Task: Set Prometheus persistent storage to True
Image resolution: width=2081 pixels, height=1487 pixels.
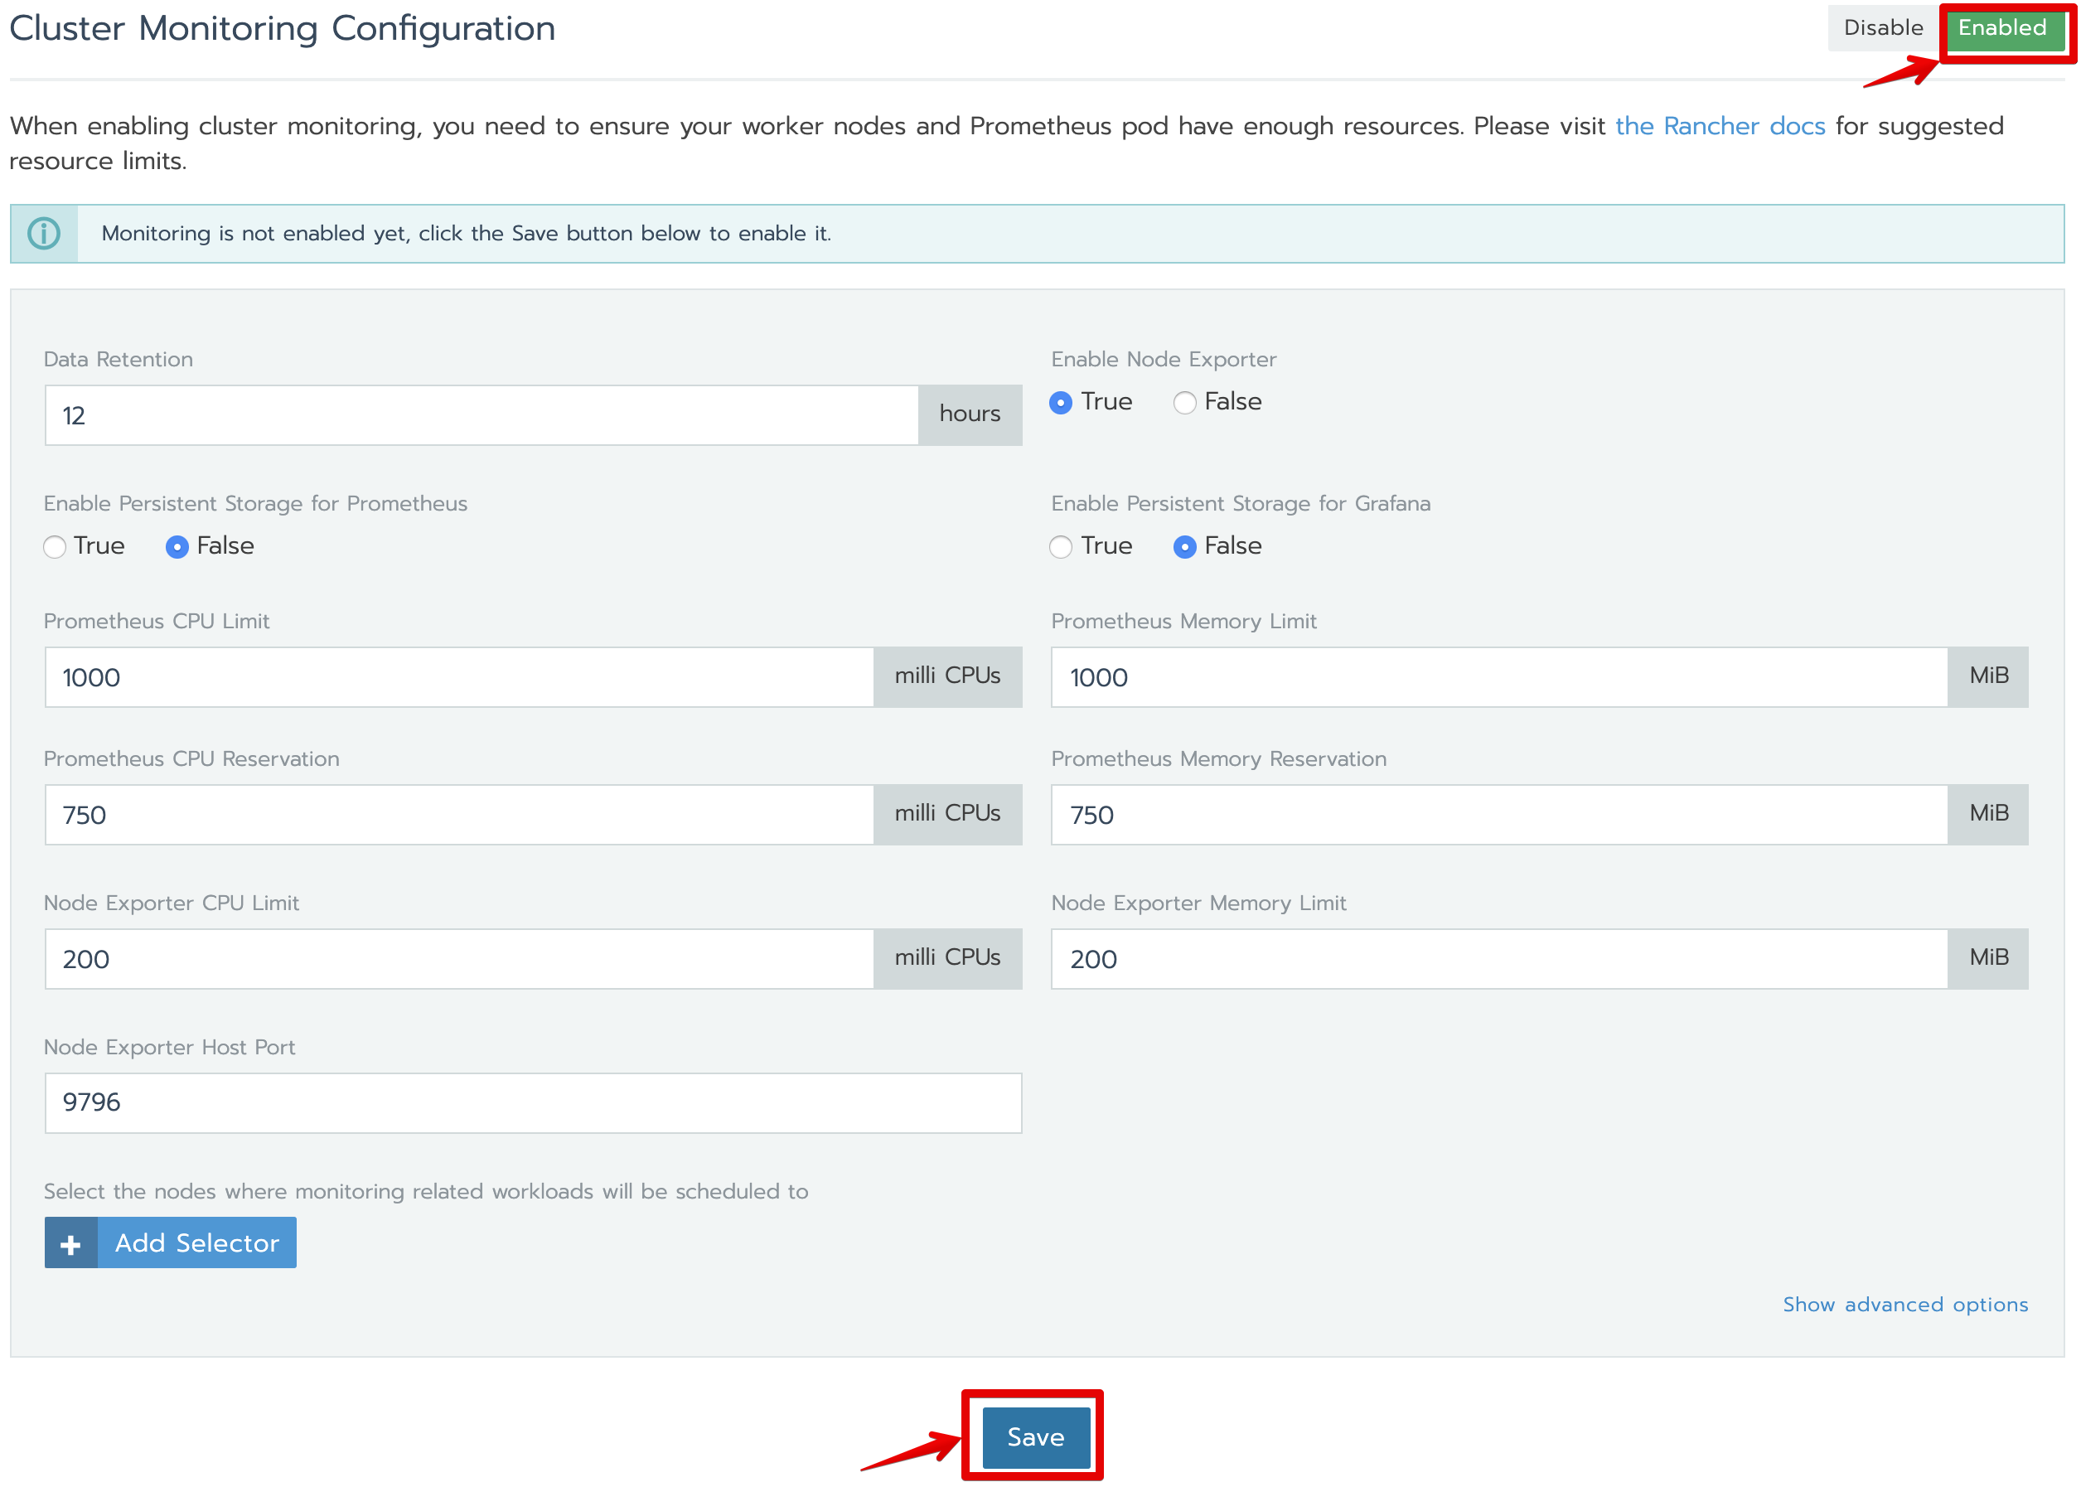Action: coord(55,546)
